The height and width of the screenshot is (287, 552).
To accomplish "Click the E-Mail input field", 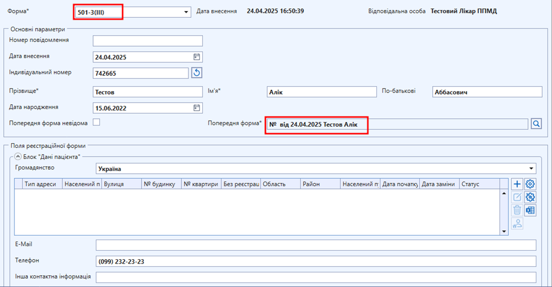I will coord(316,245).
